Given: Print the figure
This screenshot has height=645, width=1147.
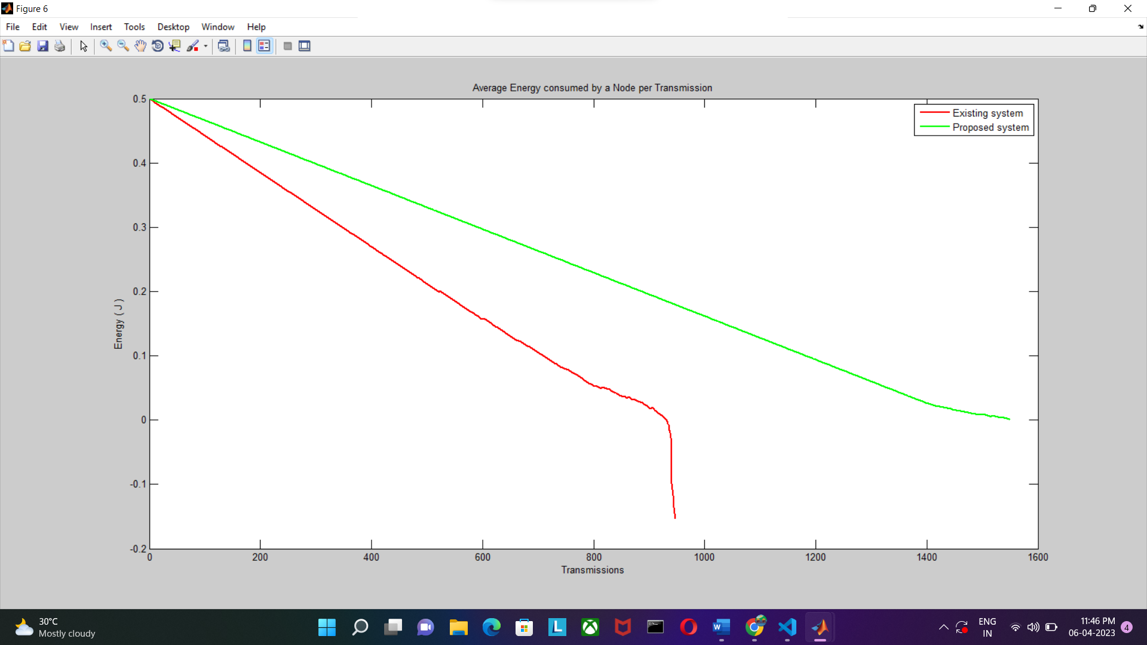Looking at the screenshot, I should (60, 46).
